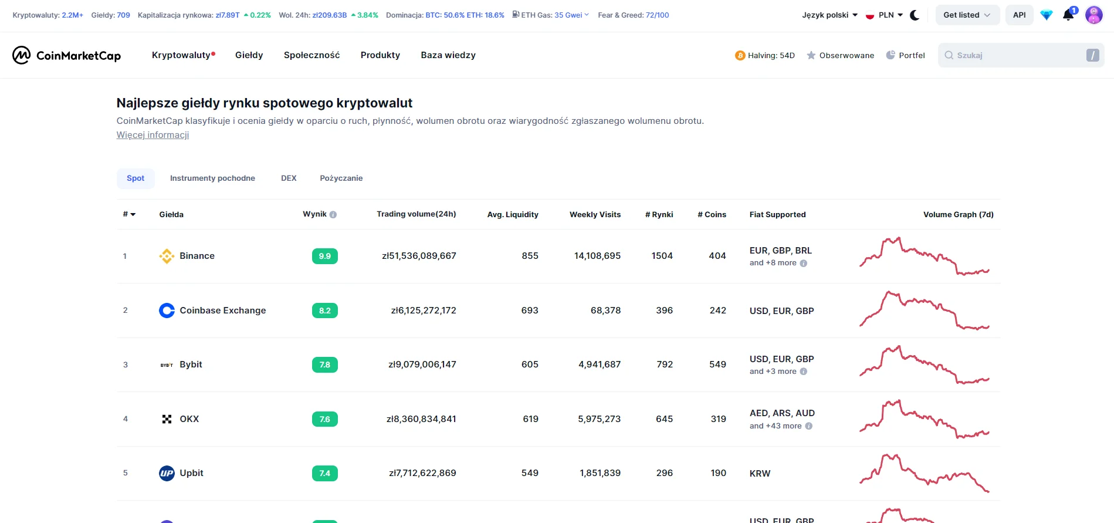Image resolution: width=1114 pixels, height=523 pixels.
Task: Click the Binance exchange name
Action: tap(197, 256)
